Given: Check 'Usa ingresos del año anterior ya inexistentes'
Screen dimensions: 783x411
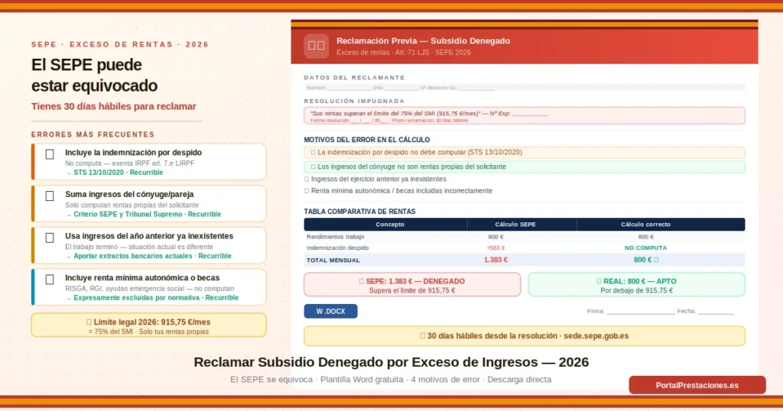Looking at the screenshot, I should coord(50,238).
